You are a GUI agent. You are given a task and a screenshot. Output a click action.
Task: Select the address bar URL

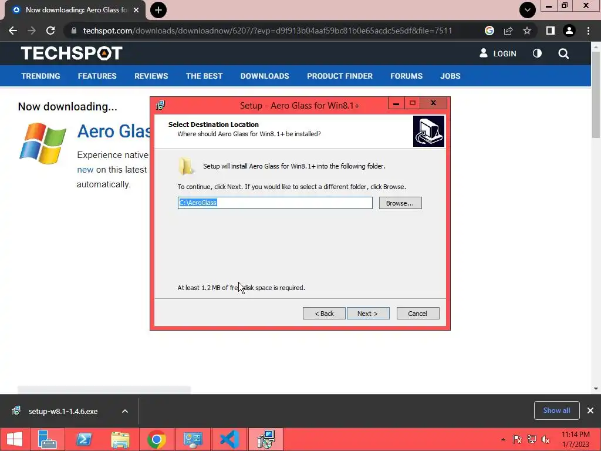coord(267,31)
